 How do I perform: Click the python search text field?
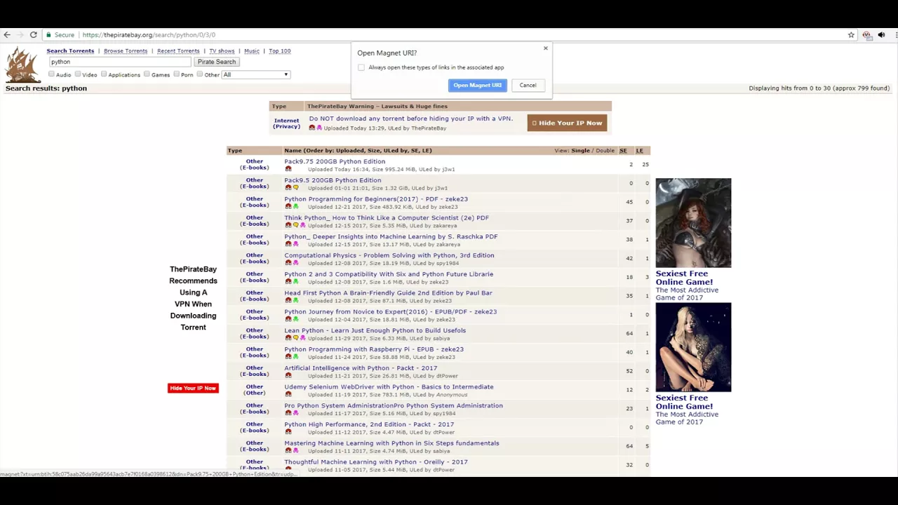pyautogui.click(x=119, y=62)
